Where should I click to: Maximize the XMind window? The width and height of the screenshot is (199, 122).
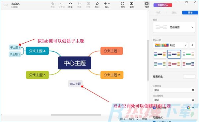186,2
